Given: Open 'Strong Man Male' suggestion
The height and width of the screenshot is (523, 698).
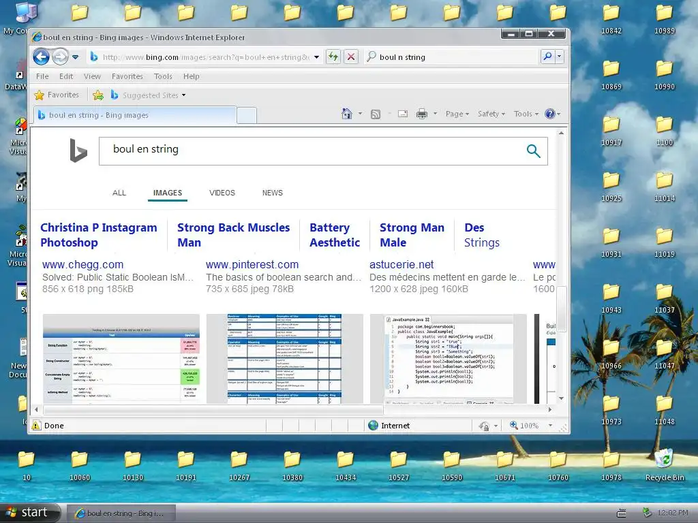Looking at the screenshot, I should (x=412, y=235).
